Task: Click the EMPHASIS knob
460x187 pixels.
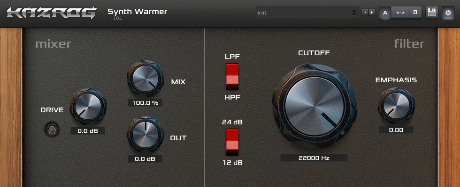Action: (x=396, y=106)
